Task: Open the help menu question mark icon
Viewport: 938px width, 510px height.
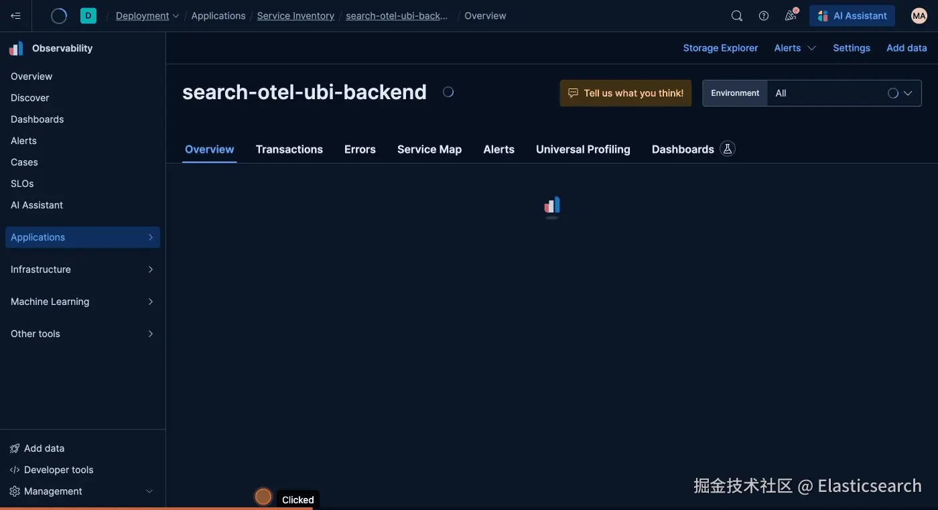Action: 764,15
